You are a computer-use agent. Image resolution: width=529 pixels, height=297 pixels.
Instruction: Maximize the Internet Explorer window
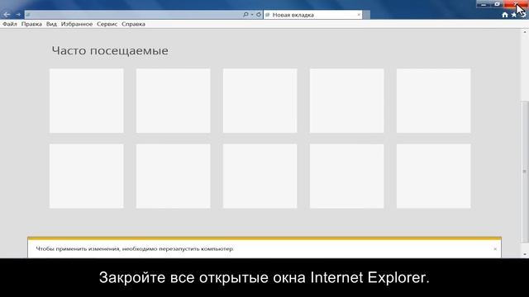click(497, 4)
